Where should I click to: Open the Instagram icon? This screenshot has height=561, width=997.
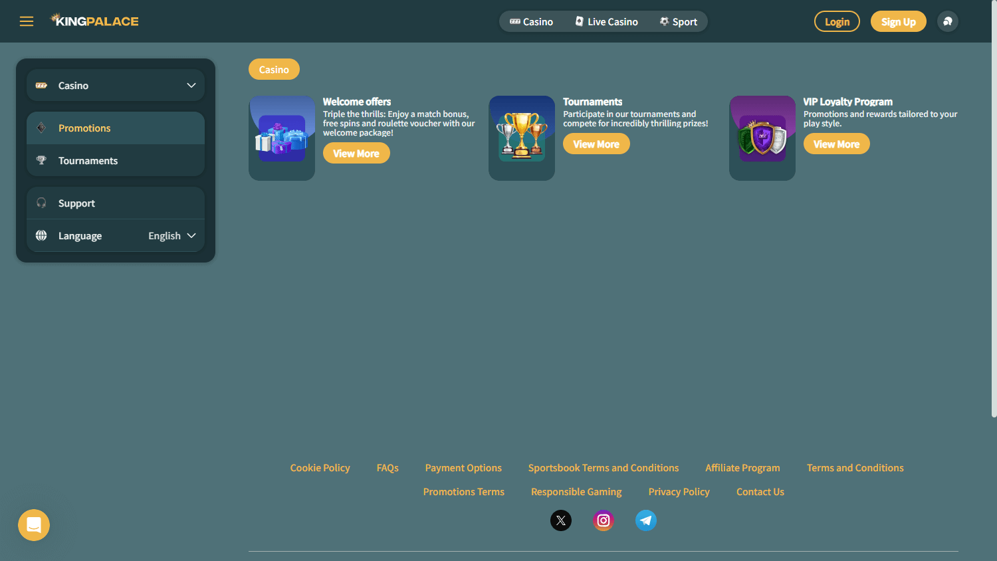click(603, 520)
